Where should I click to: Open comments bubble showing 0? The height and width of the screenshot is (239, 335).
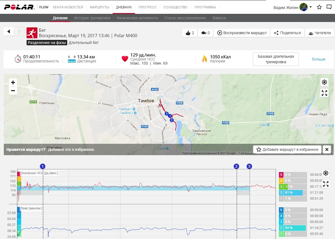coord(205,33)
